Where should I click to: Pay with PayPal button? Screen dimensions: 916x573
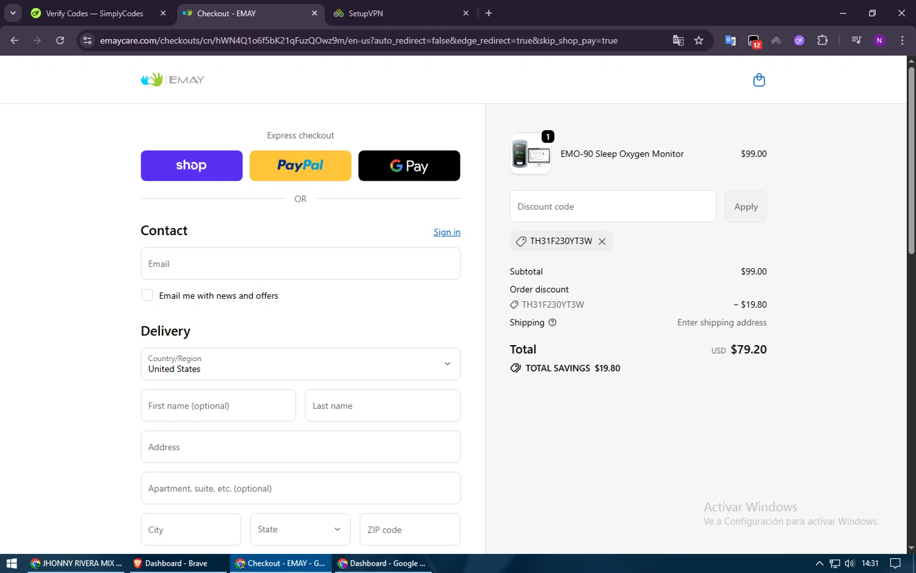300,166
